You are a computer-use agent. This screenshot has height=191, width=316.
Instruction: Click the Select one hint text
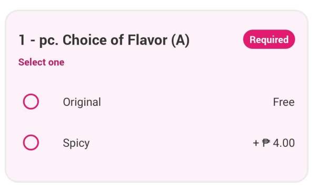pos(41,62)
